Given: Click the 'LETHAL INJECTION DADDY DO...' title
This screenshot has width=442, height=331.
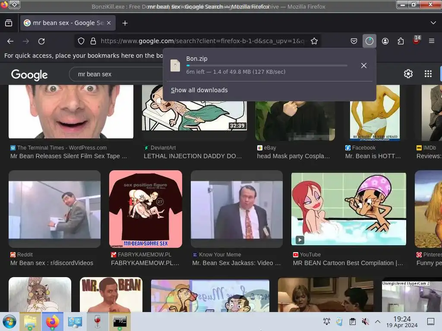Looking at the screenshot, I should tap(193, 156).
